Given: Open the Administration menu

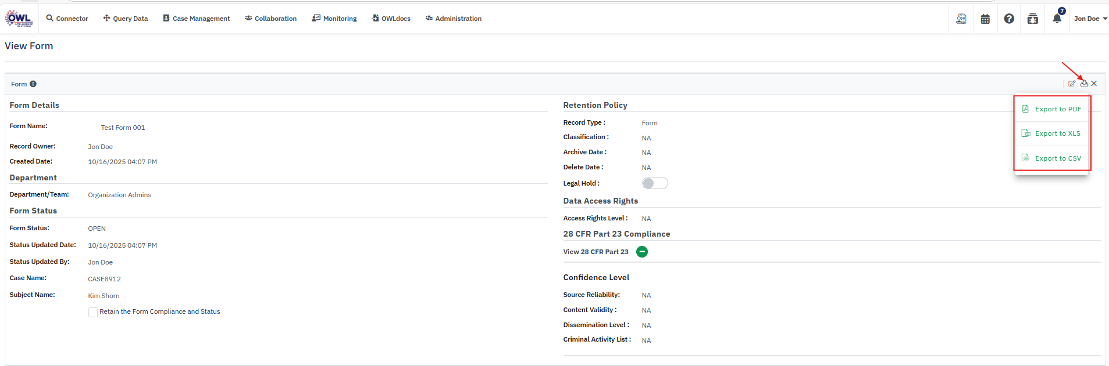Looking at the screenshot, I should (x=454, y=19).
